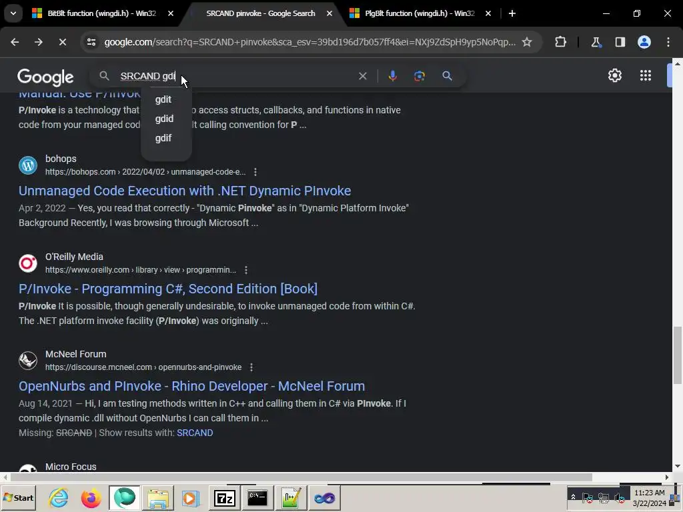Viewport: 683px width, 512px height.
Task: Open 7-Zip from the taskbar
Action: point(224,497)
